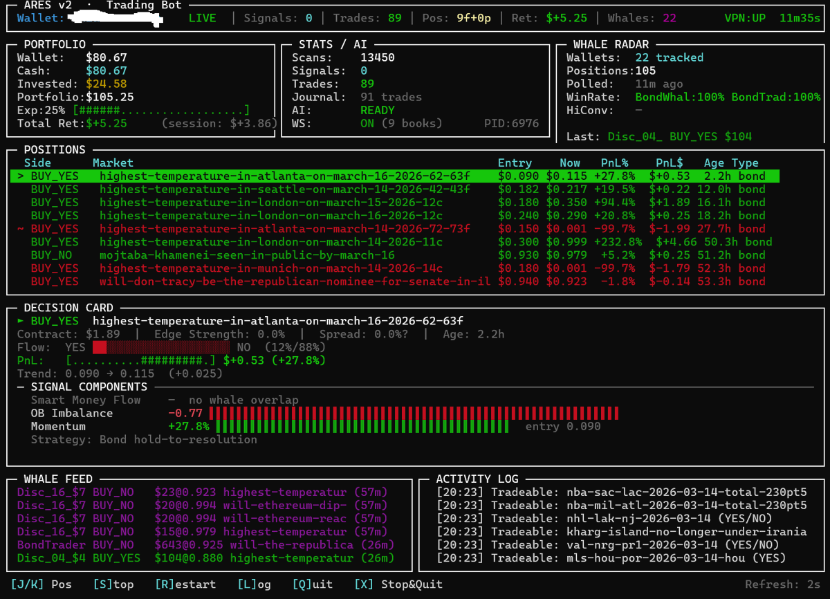Image resolution: width=830 pixels, height=599 pixels.
Task: Click the Age column header
Action: (x=714, y=163)
